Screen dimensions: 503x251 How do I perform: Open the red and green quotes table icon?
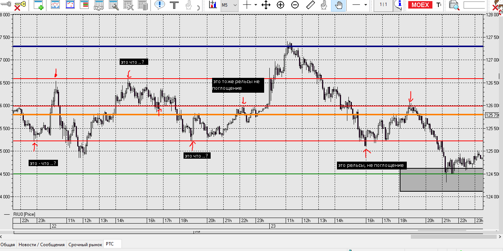(84, 5)
